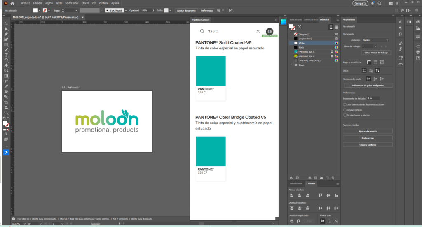
Task: Click Editar mesas de trabajo button
Action: 376,53
